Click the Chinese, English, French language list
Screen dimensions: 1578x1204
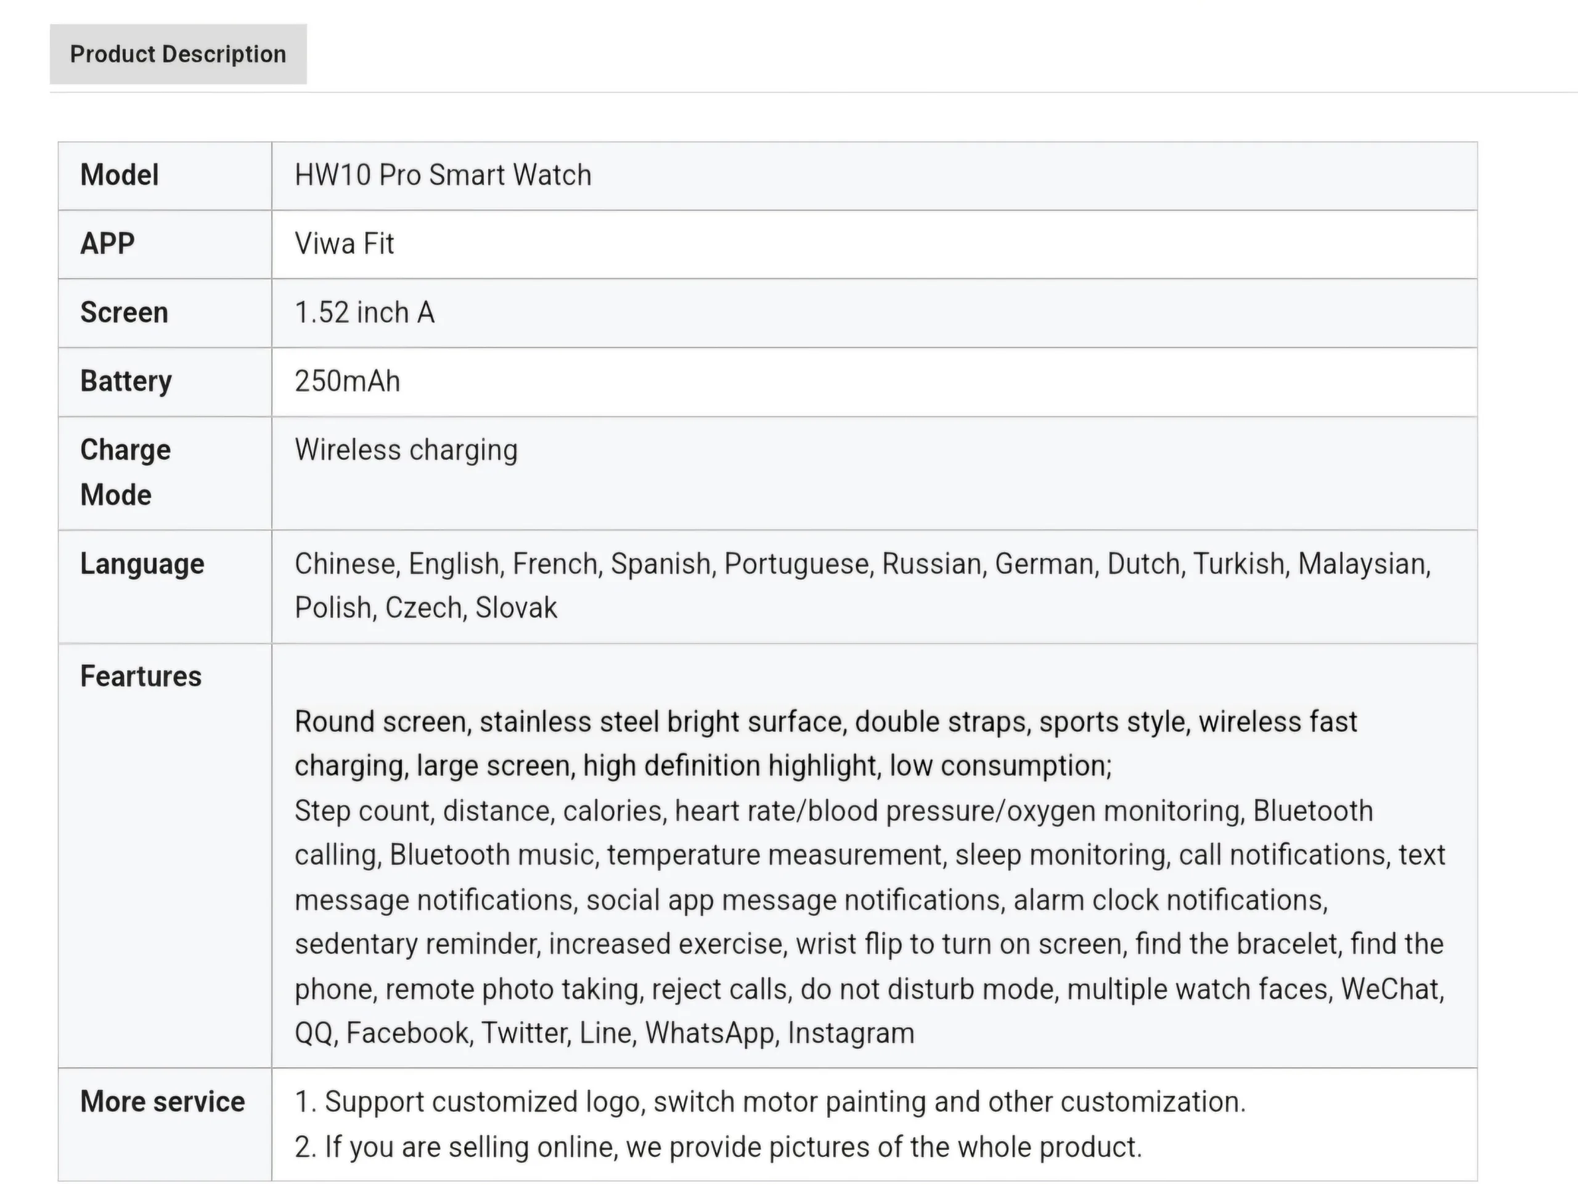pos(862,564)
